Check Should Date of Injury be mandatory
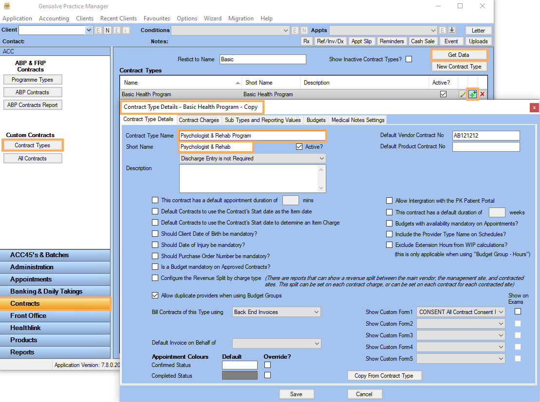Screen dimensions: 540x402 click(155, 245)
